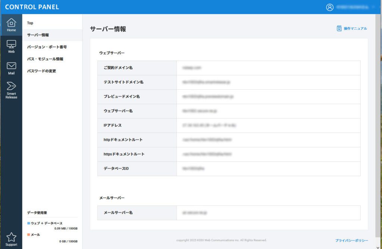The image size is (382, 249).
Task: Open the Web section icon
Action: 11,47
